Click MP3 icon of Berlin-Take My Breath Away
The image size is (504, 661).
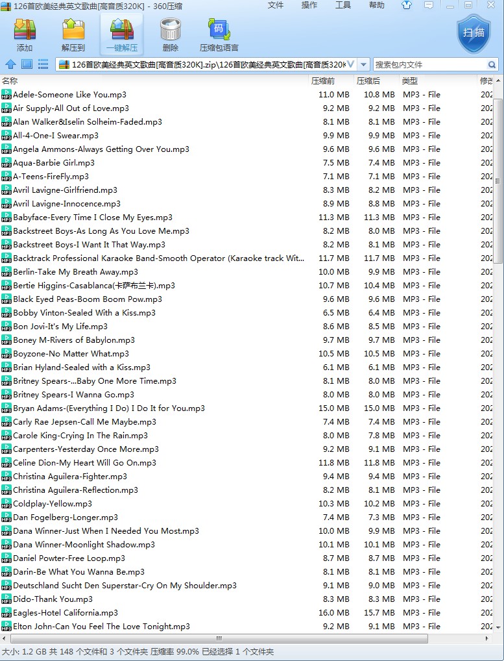coord(6,272)
